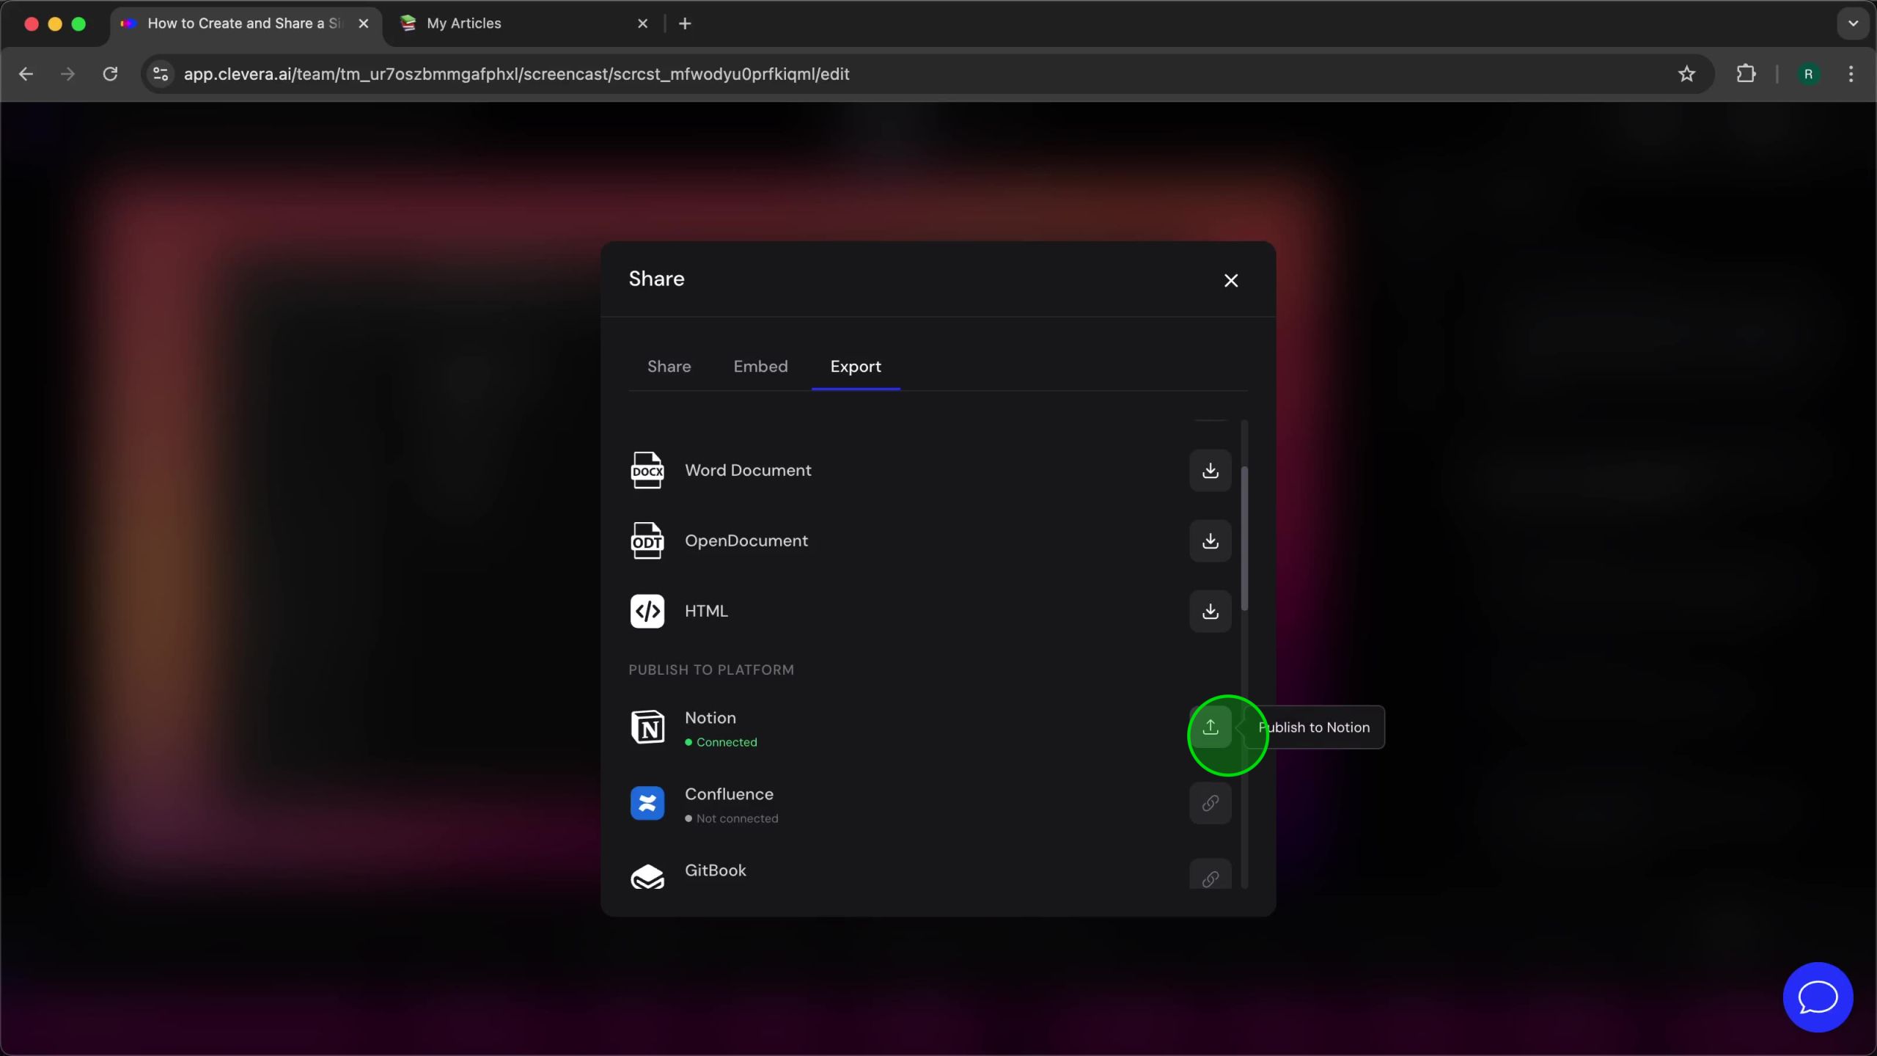1877x1056 pixels.
Task: Switch to the Share tab
Action: [669, 367]
